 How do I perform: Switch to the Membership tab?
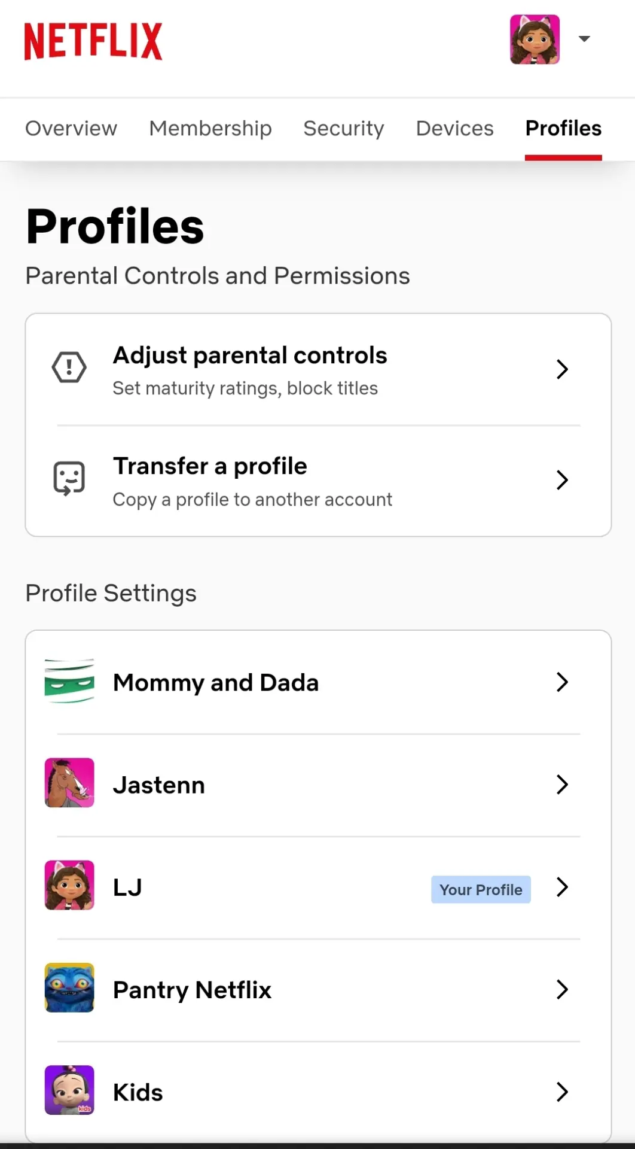(210, 128)
